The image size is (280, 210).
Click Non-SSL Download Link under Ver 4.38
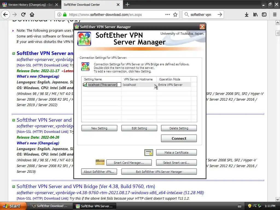click(42, 199)
